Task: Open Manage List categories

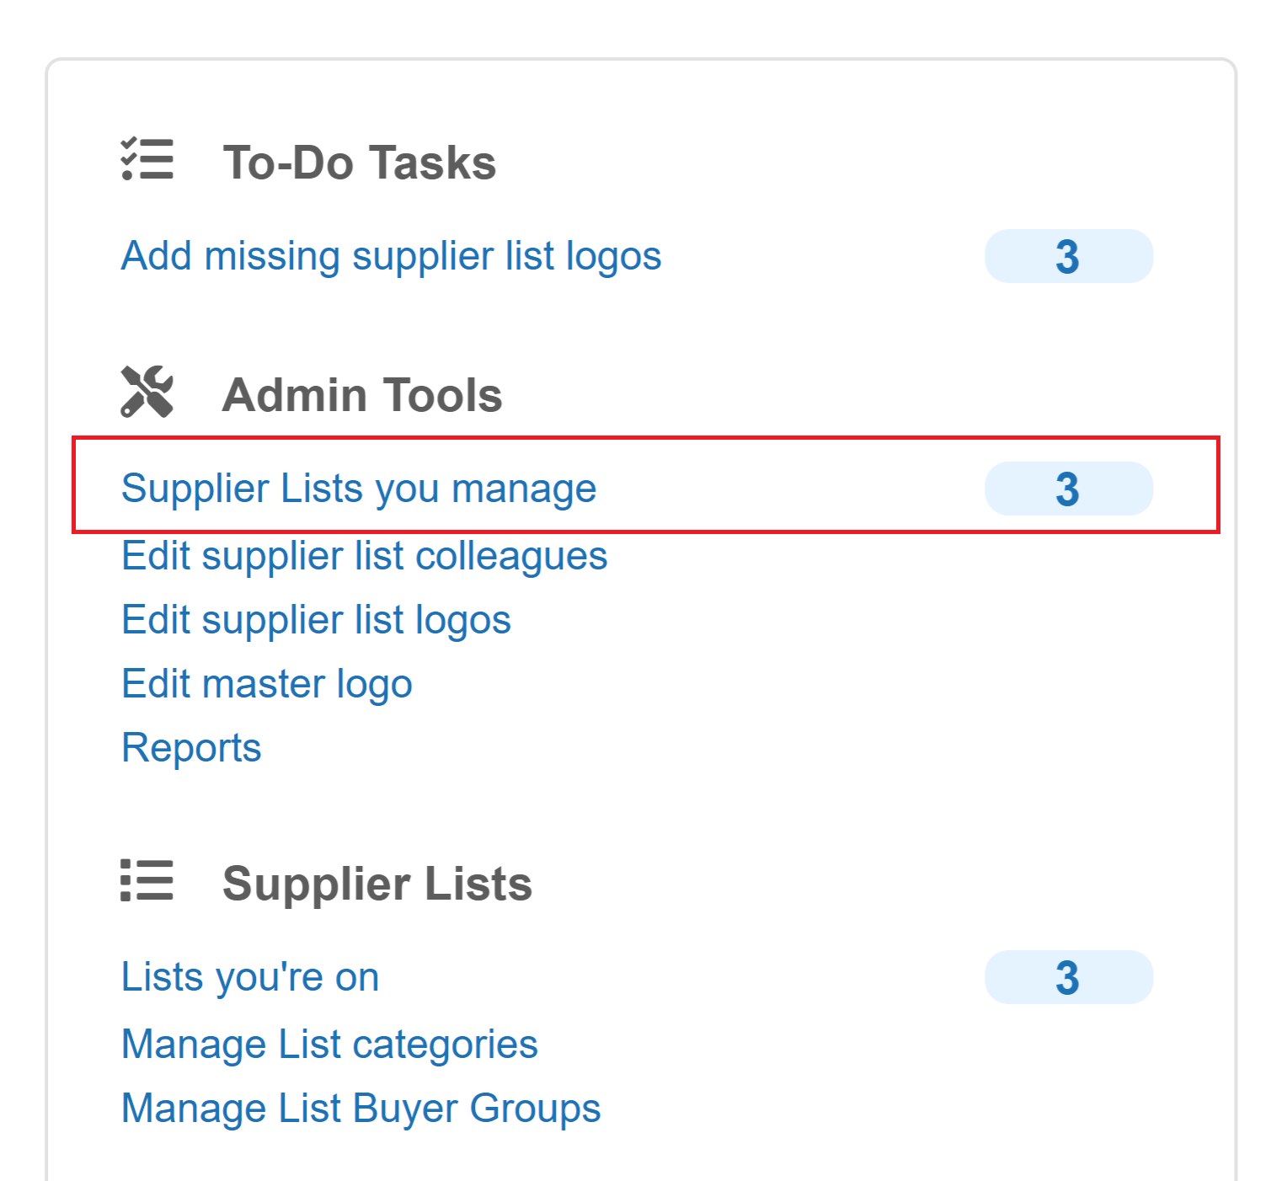Action: point(329,1045)
